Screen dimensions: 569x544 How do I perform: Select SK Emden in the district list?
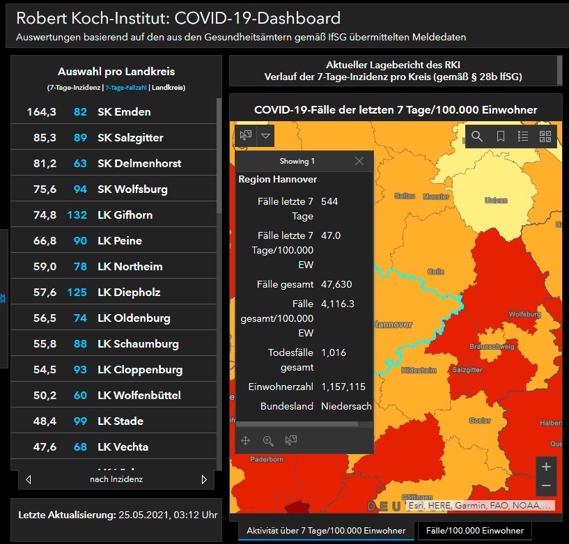point(114,111)
